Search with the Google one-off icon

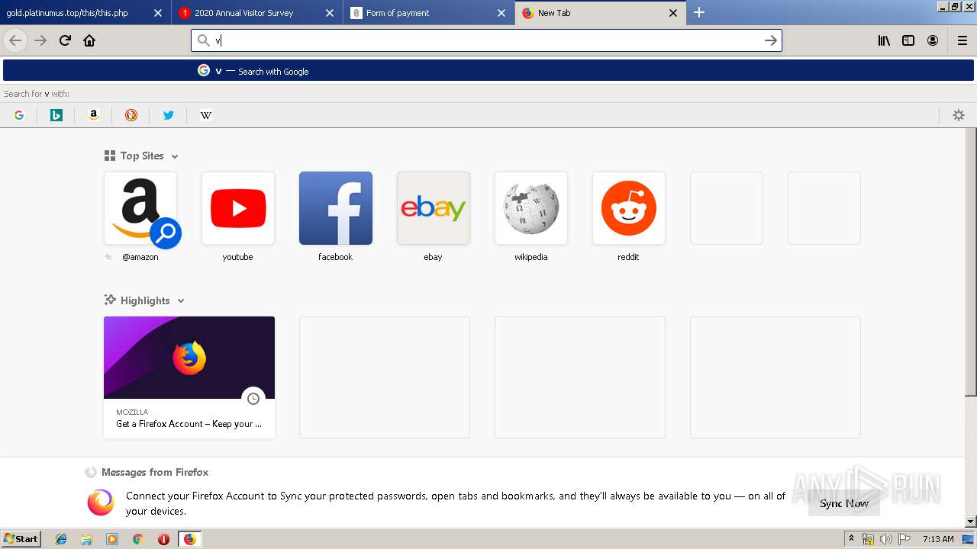(19, 115)
